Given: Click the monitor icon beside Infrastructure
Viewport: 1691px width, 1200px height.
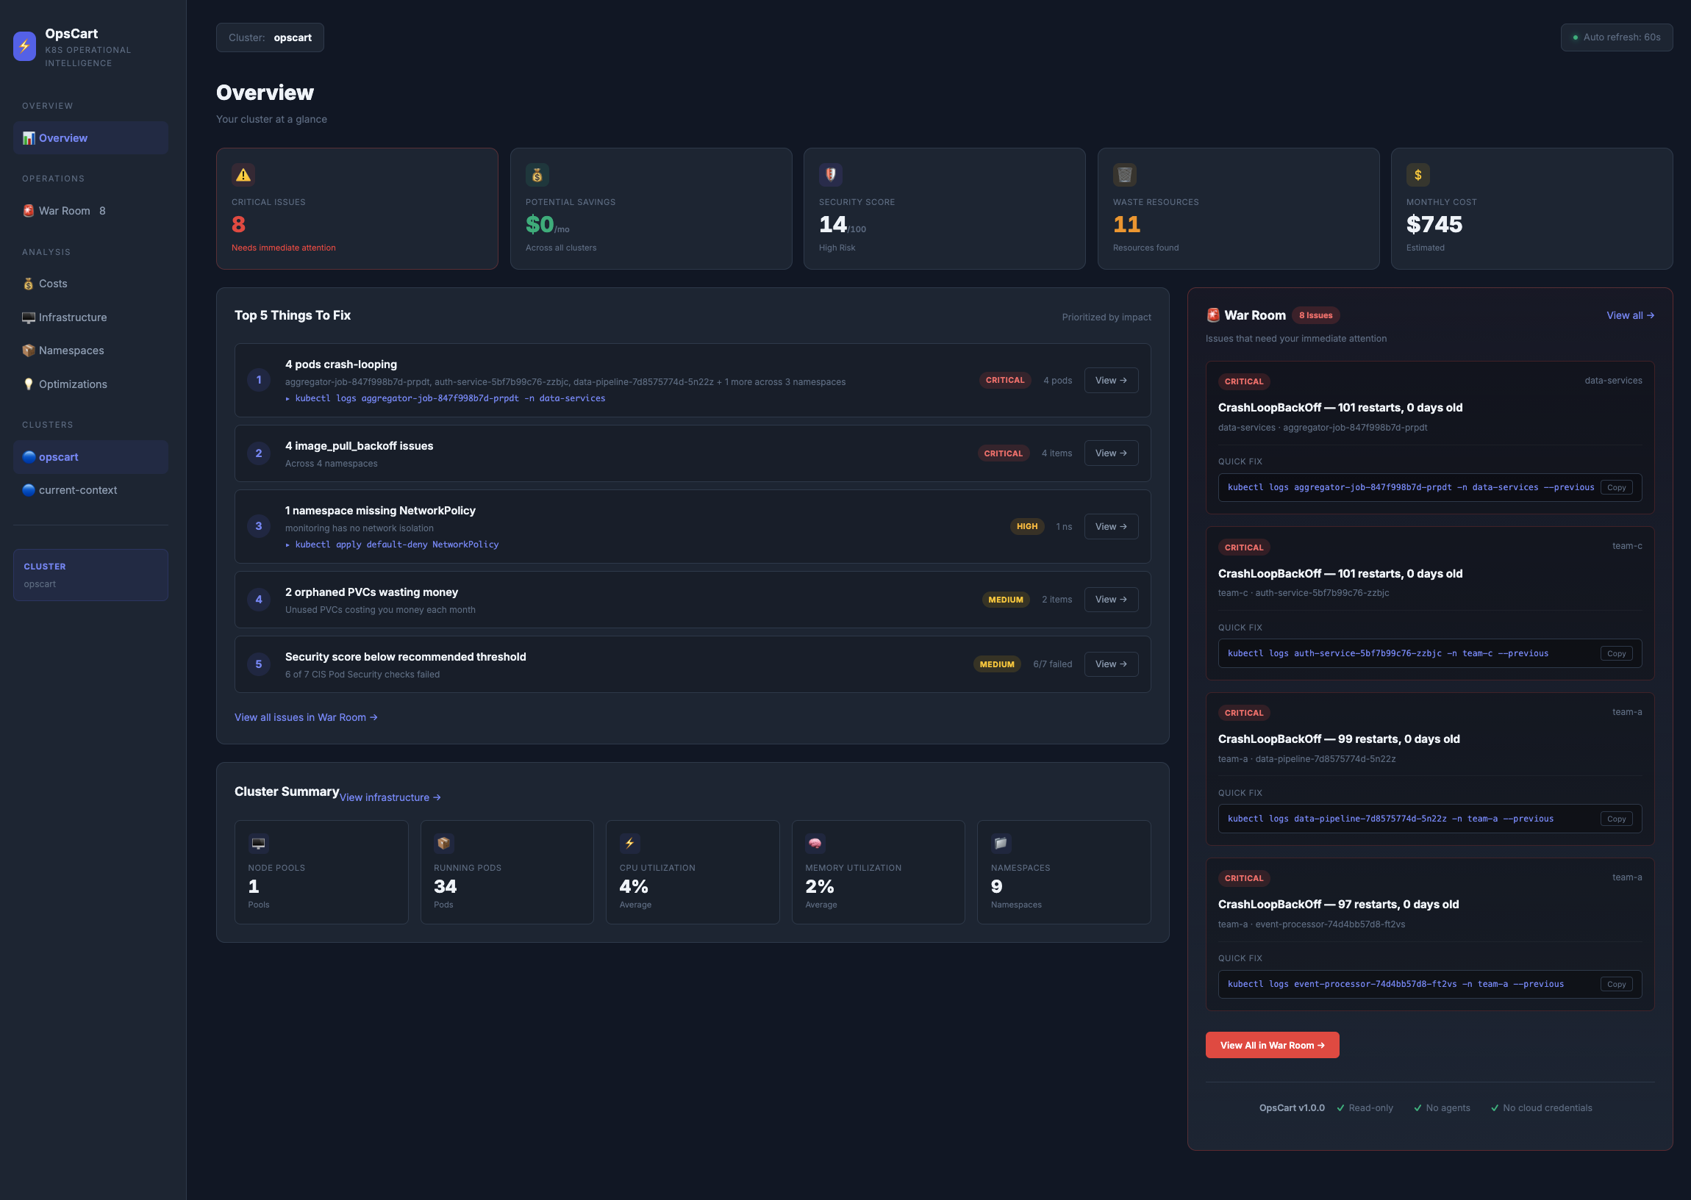Looking at the screenshot, I should (29, 317).
